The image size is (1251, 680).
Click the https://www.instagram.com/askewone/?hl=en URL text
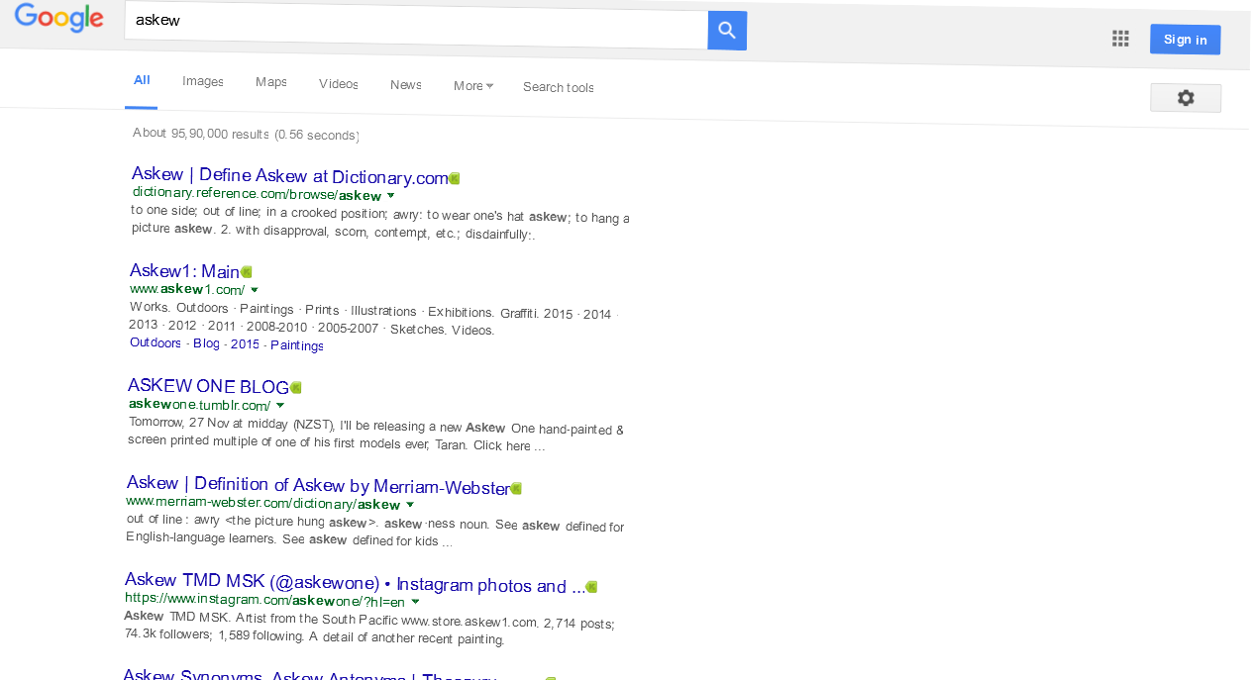[x=265, y=600]
